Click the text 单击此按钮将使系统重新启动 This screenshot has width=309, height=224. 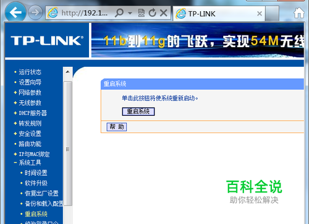click(x=159, y=98)
